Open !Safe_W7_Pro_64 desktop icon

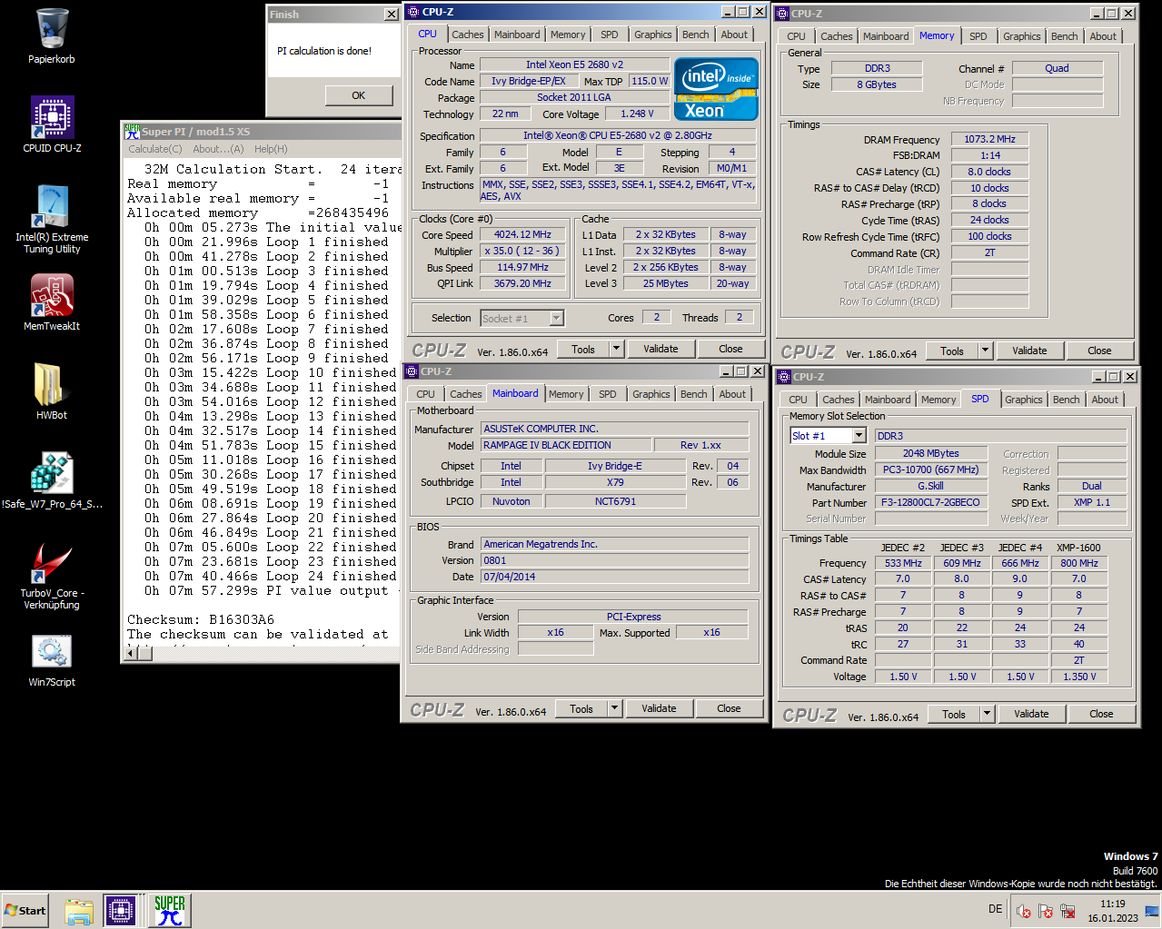pyautogui.click(x=52, y=473)
